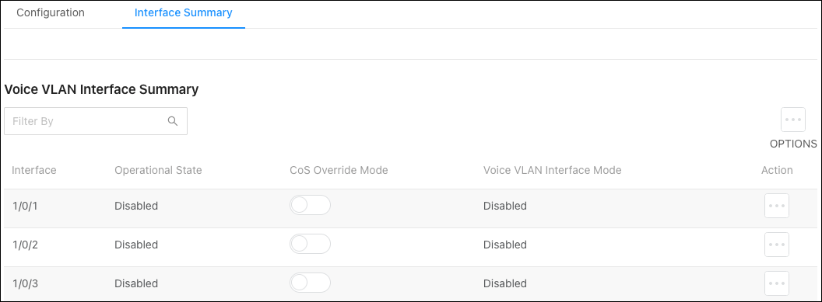Enable CoS Override Mode for 1/0/2
822x302 pixels.
click(x=310, y=244)
